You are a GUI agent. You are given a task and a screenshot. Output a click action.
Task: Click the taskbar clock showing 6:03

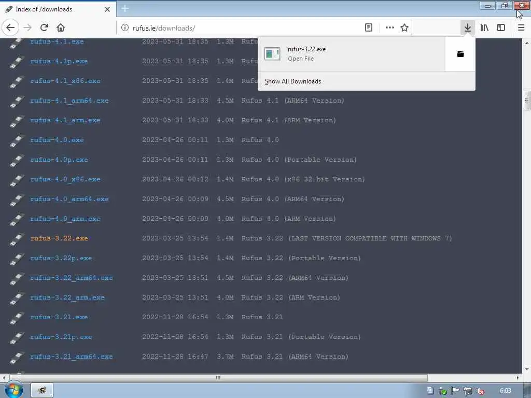pyautogui.click(x=505, y=391)
